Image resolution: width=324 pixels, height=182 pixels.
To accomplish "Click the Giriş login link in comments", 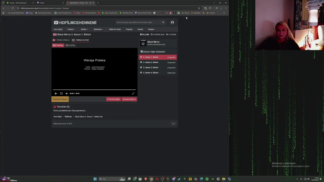I will (73, 111).
